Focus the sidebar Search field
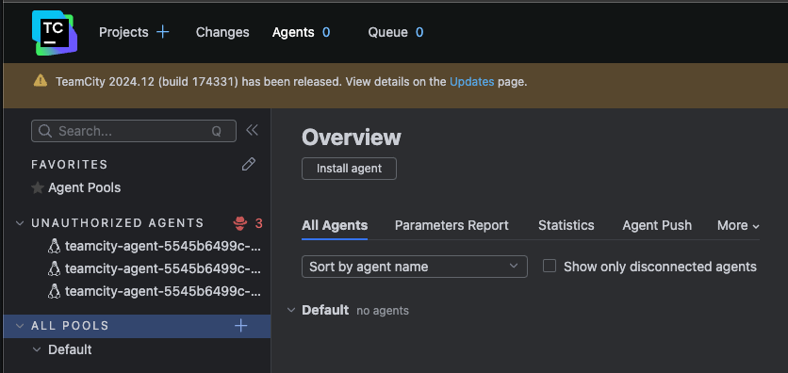Image resolution: width=788 pixels, height=373 pixels. click(134, 131)
